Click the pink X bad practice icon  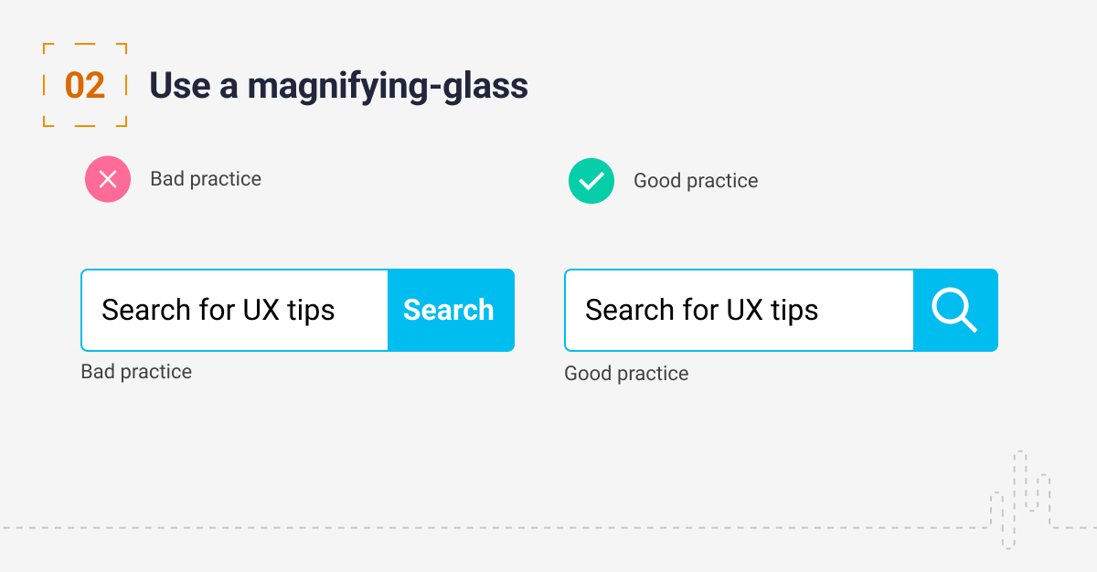pyautogui.click(x=108, y=179)
